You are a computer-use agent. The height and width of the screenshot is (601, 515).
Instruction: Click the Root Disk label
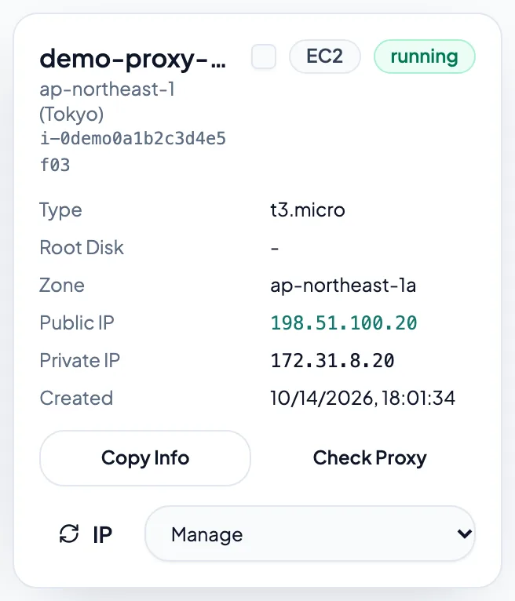click(x=82, y=248)
